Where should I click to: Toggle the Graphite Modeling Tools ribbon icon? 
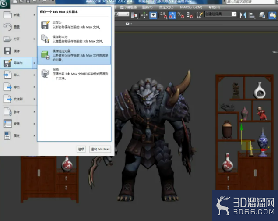[x=272, y=15]
